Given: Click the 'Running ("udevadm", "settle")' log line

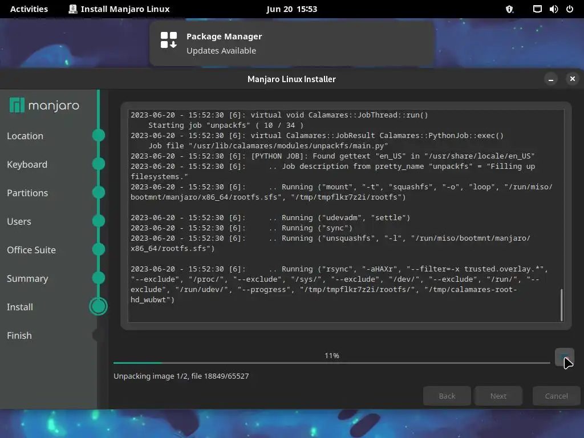Looking at the screenshot, I should (270, 217).
